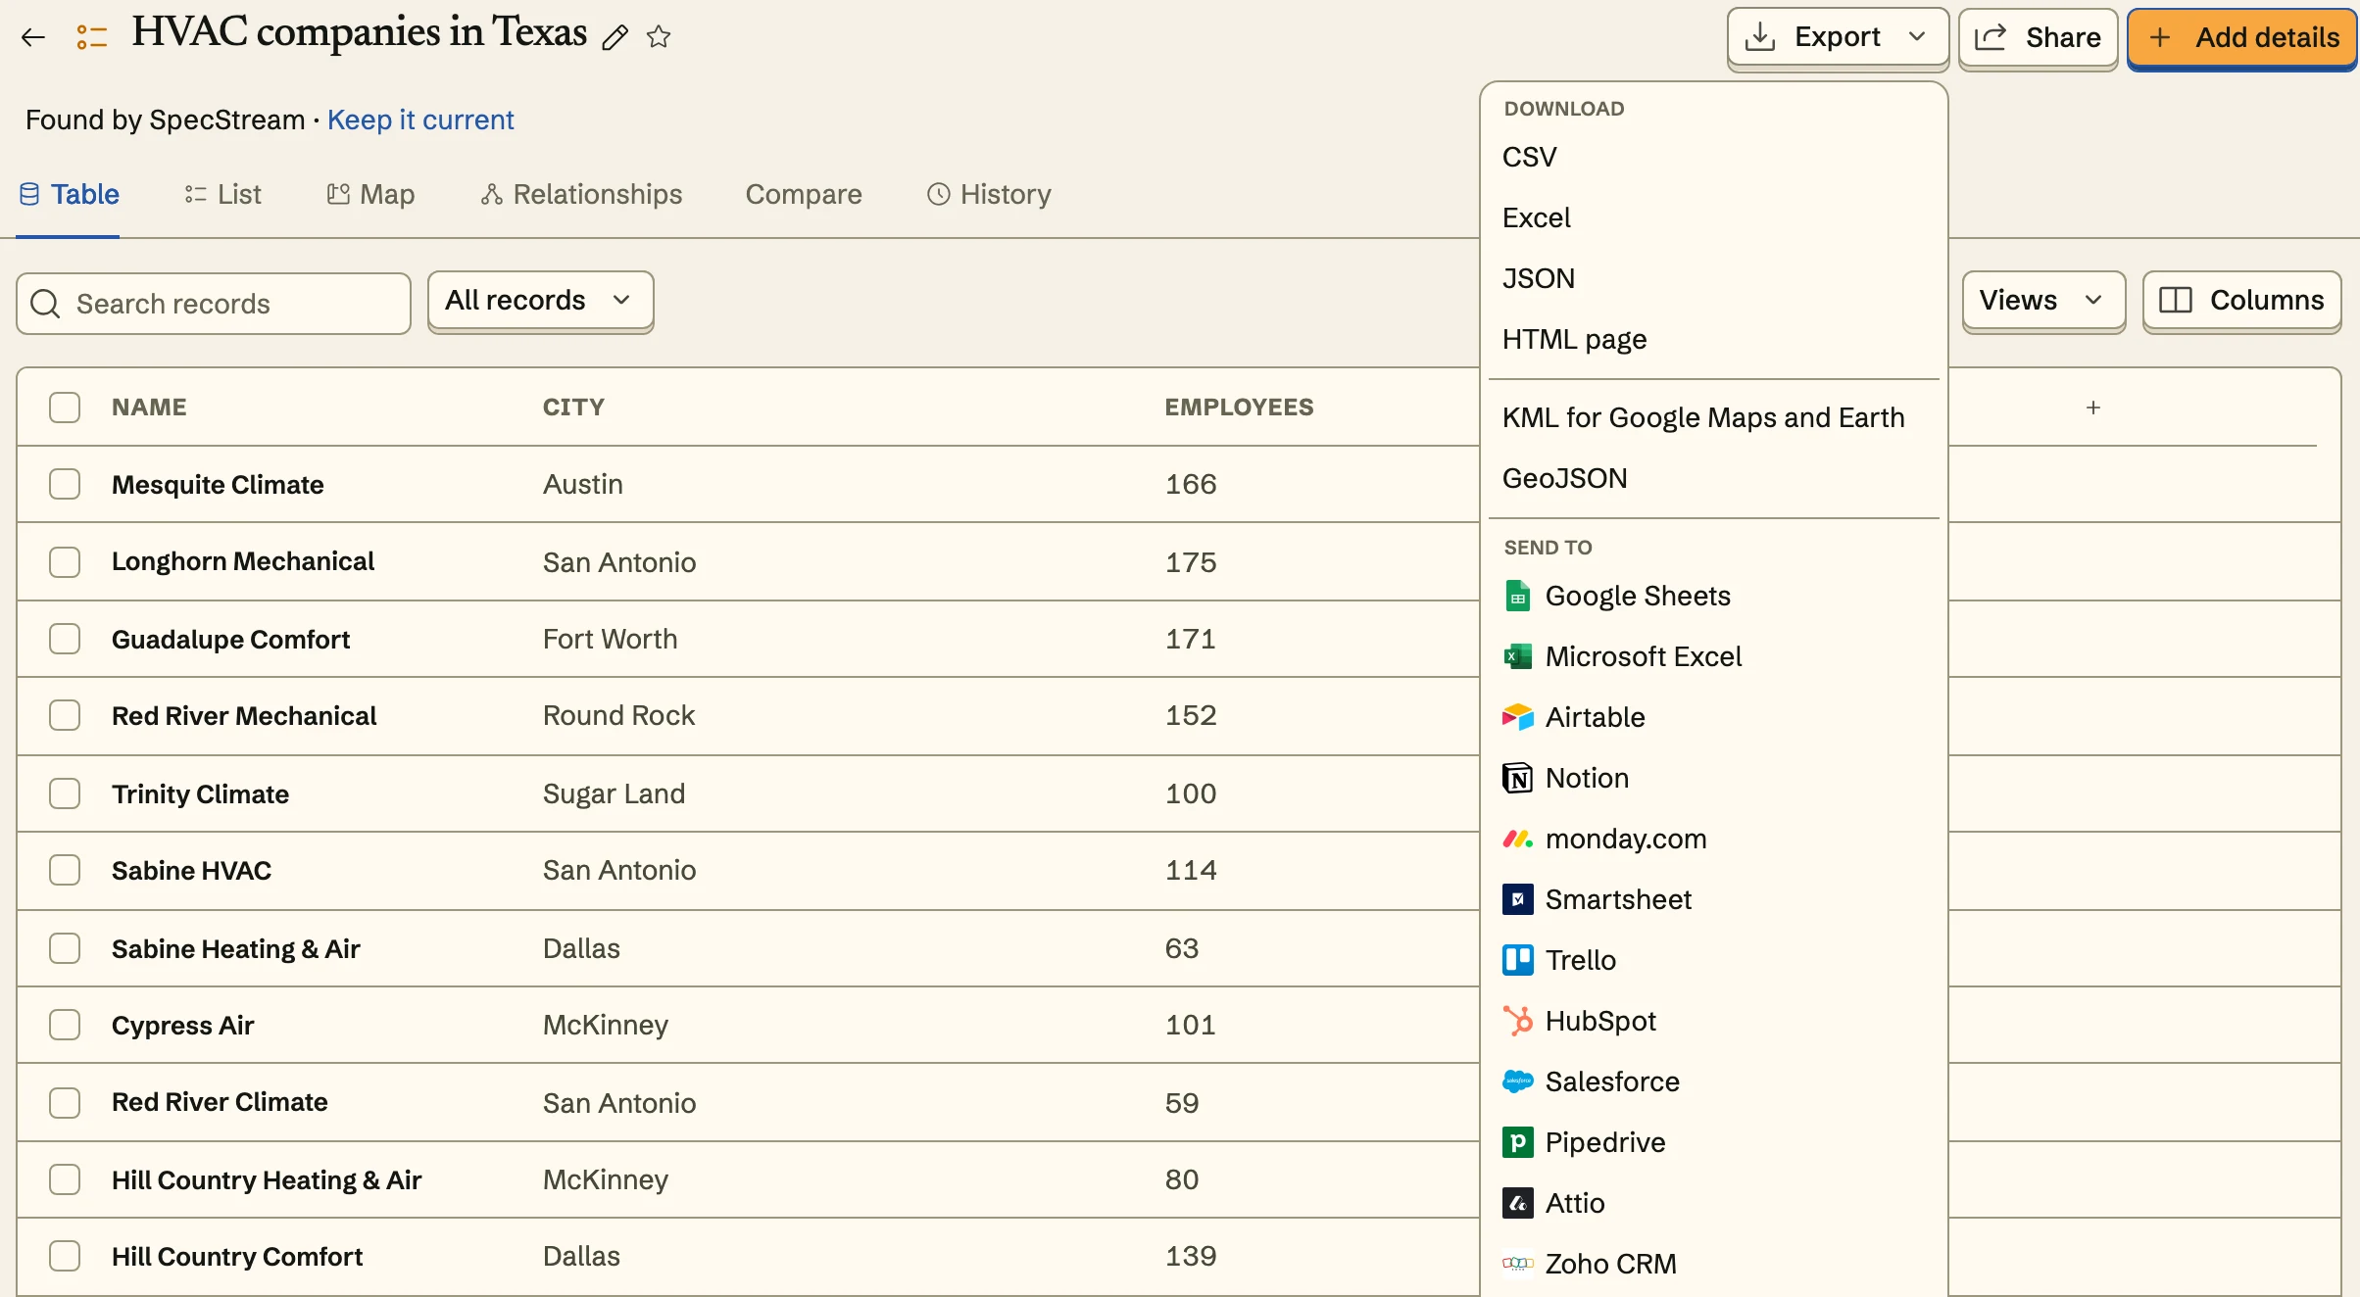Click the back arrow icon
The height and width of the screenshot is (1297, 2360).
pyautogui.click(x=33, y=37)
